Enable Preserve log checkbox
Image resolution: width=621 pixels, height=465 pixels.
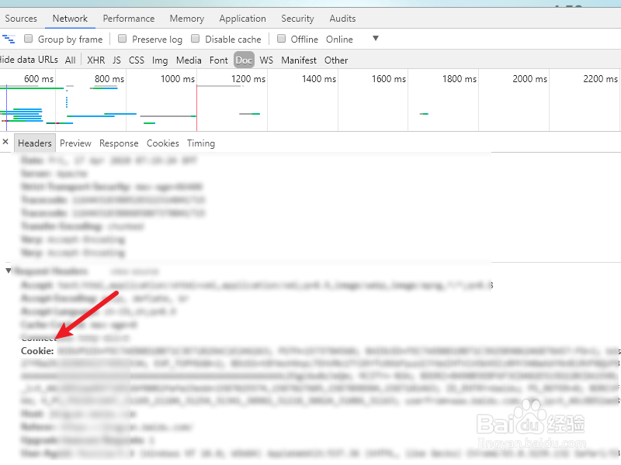123,39
